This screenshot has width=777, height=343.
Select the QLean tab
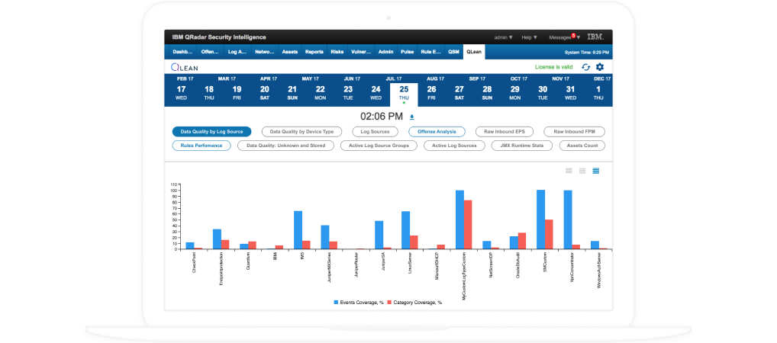[474, 52]
